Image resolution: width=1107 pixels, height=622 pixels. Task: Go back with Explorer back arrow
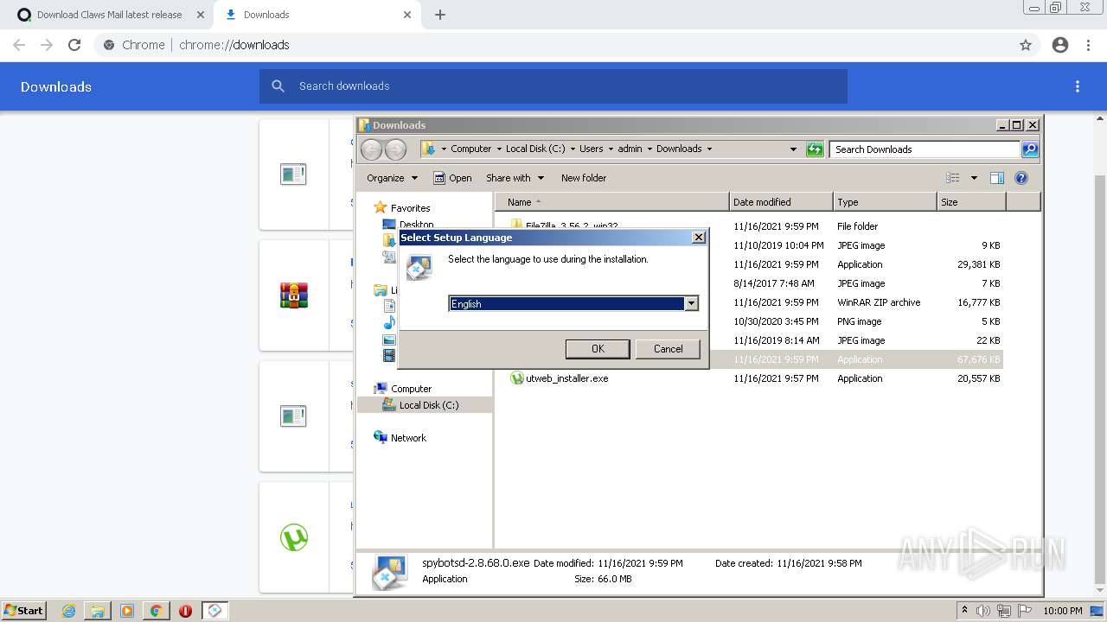[371, 149]
